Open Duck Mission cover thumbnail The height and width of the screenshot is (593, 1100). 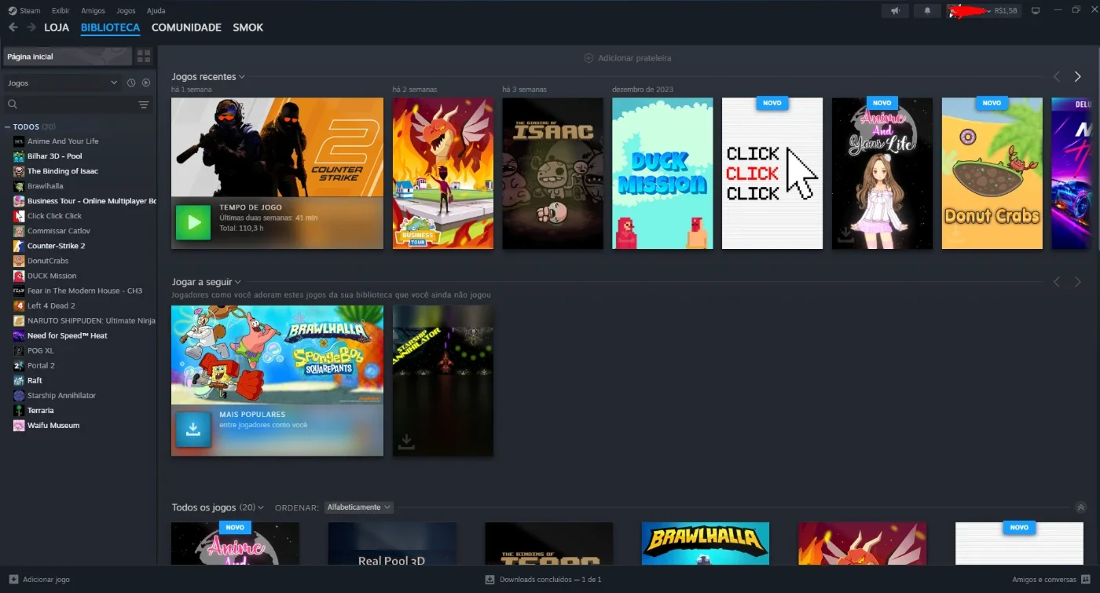pos(662,174)
